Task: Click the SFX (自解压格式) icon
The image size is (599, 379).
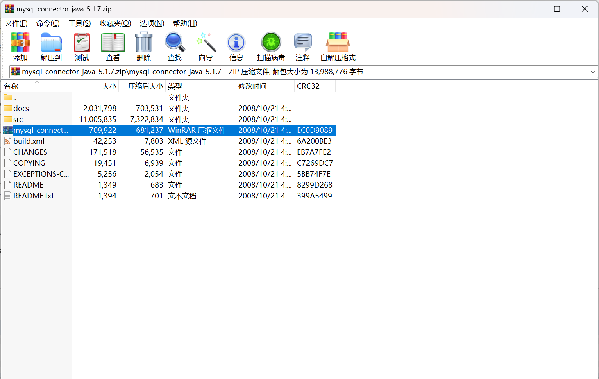Action: pyautogui.click(x=338, y=43)
